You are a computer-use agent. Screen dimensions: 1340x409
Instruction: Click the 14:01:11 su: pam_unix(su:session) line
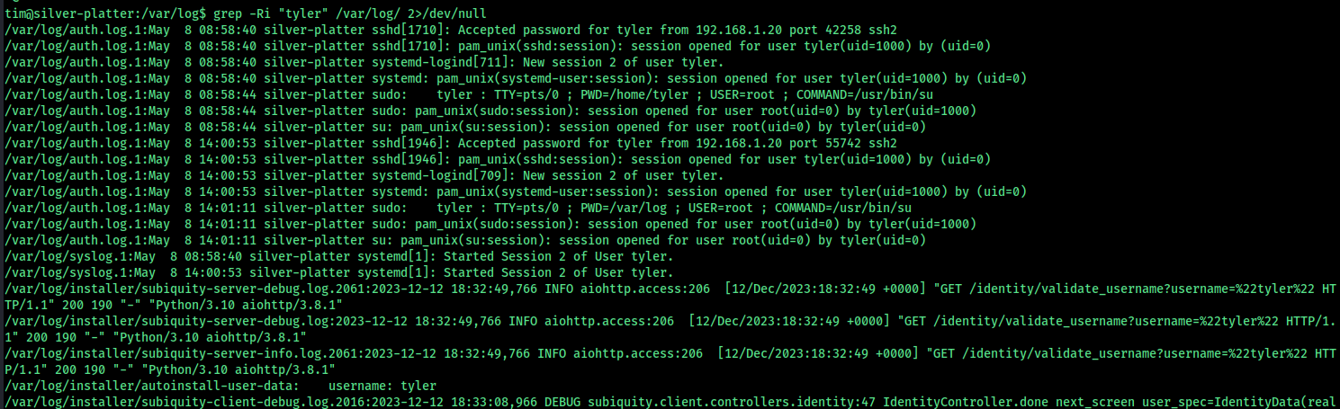pos(465,240)
